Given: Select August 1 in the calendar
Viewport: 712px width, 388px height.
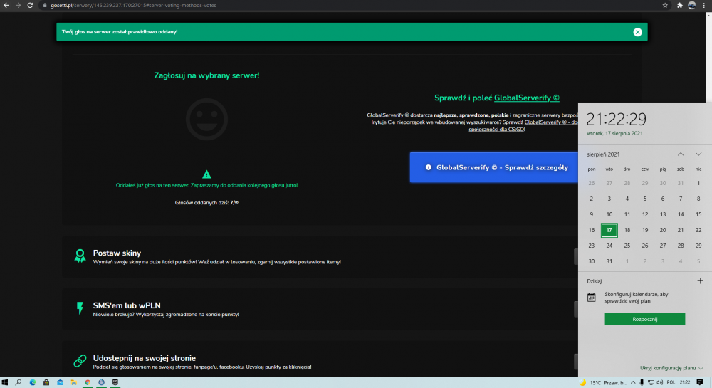Looking at the screenshot, I should coord(698,184).
